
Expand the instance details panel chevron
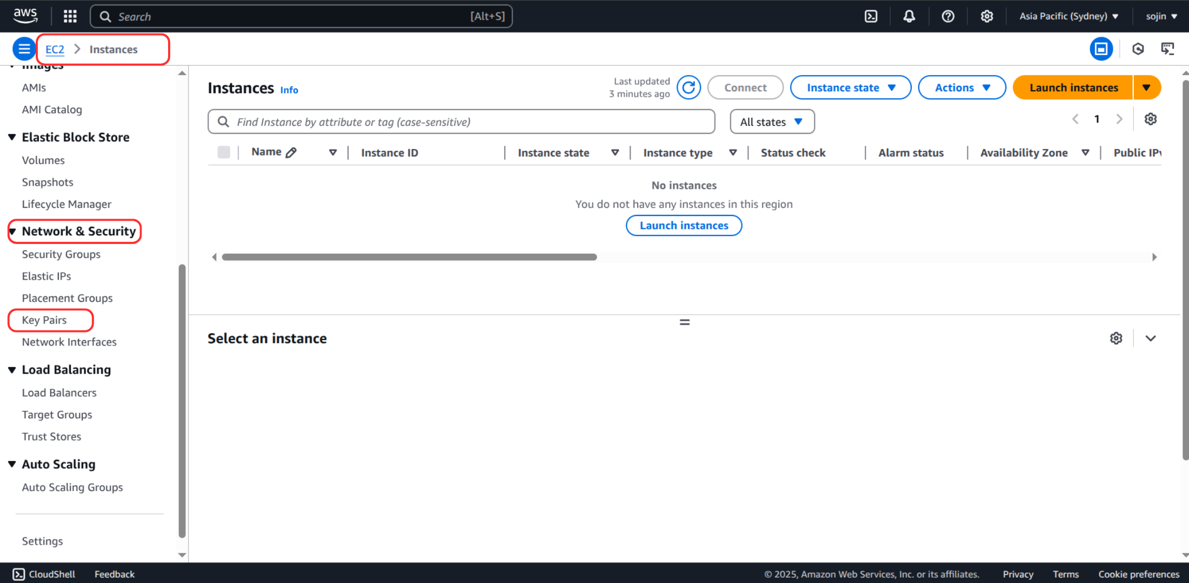(x=1151, y=338)
